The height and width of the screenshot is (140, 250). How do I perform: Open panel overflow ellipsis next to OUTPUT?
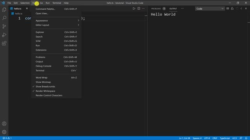[182, 9]
